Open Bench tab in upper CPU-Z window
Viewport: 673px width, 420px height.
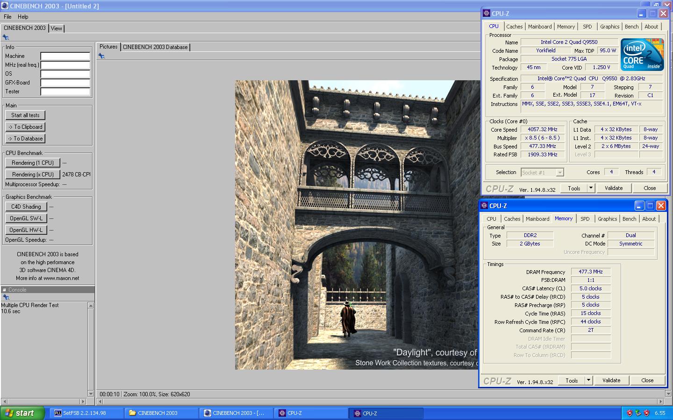[632, 27]
